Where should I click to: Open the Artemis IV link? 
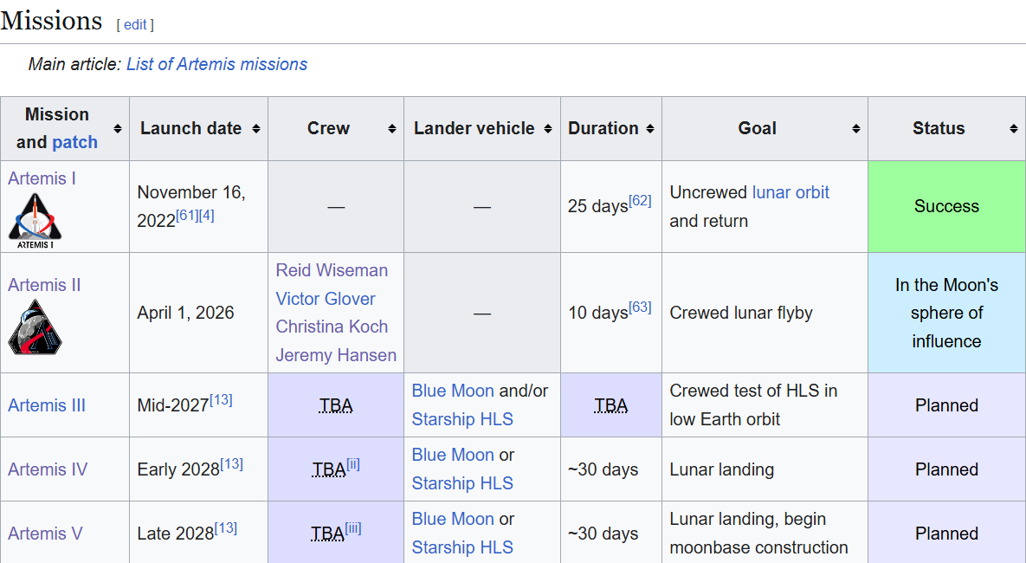pyautogui.click(x=47, y=469)
